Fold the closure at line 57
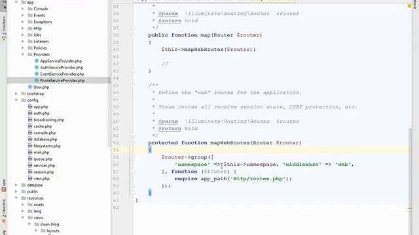 [x=133, y=172]
